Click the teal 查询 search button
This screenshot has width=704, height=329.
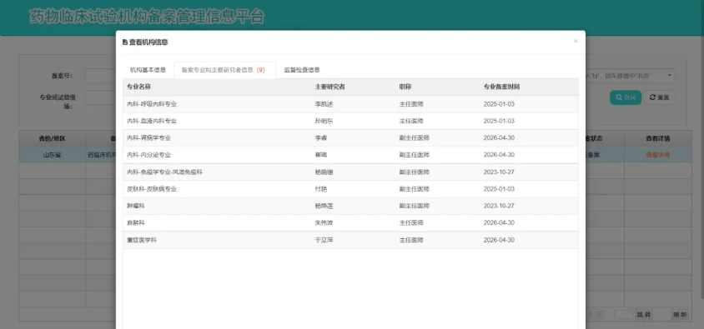pos(626,97)
